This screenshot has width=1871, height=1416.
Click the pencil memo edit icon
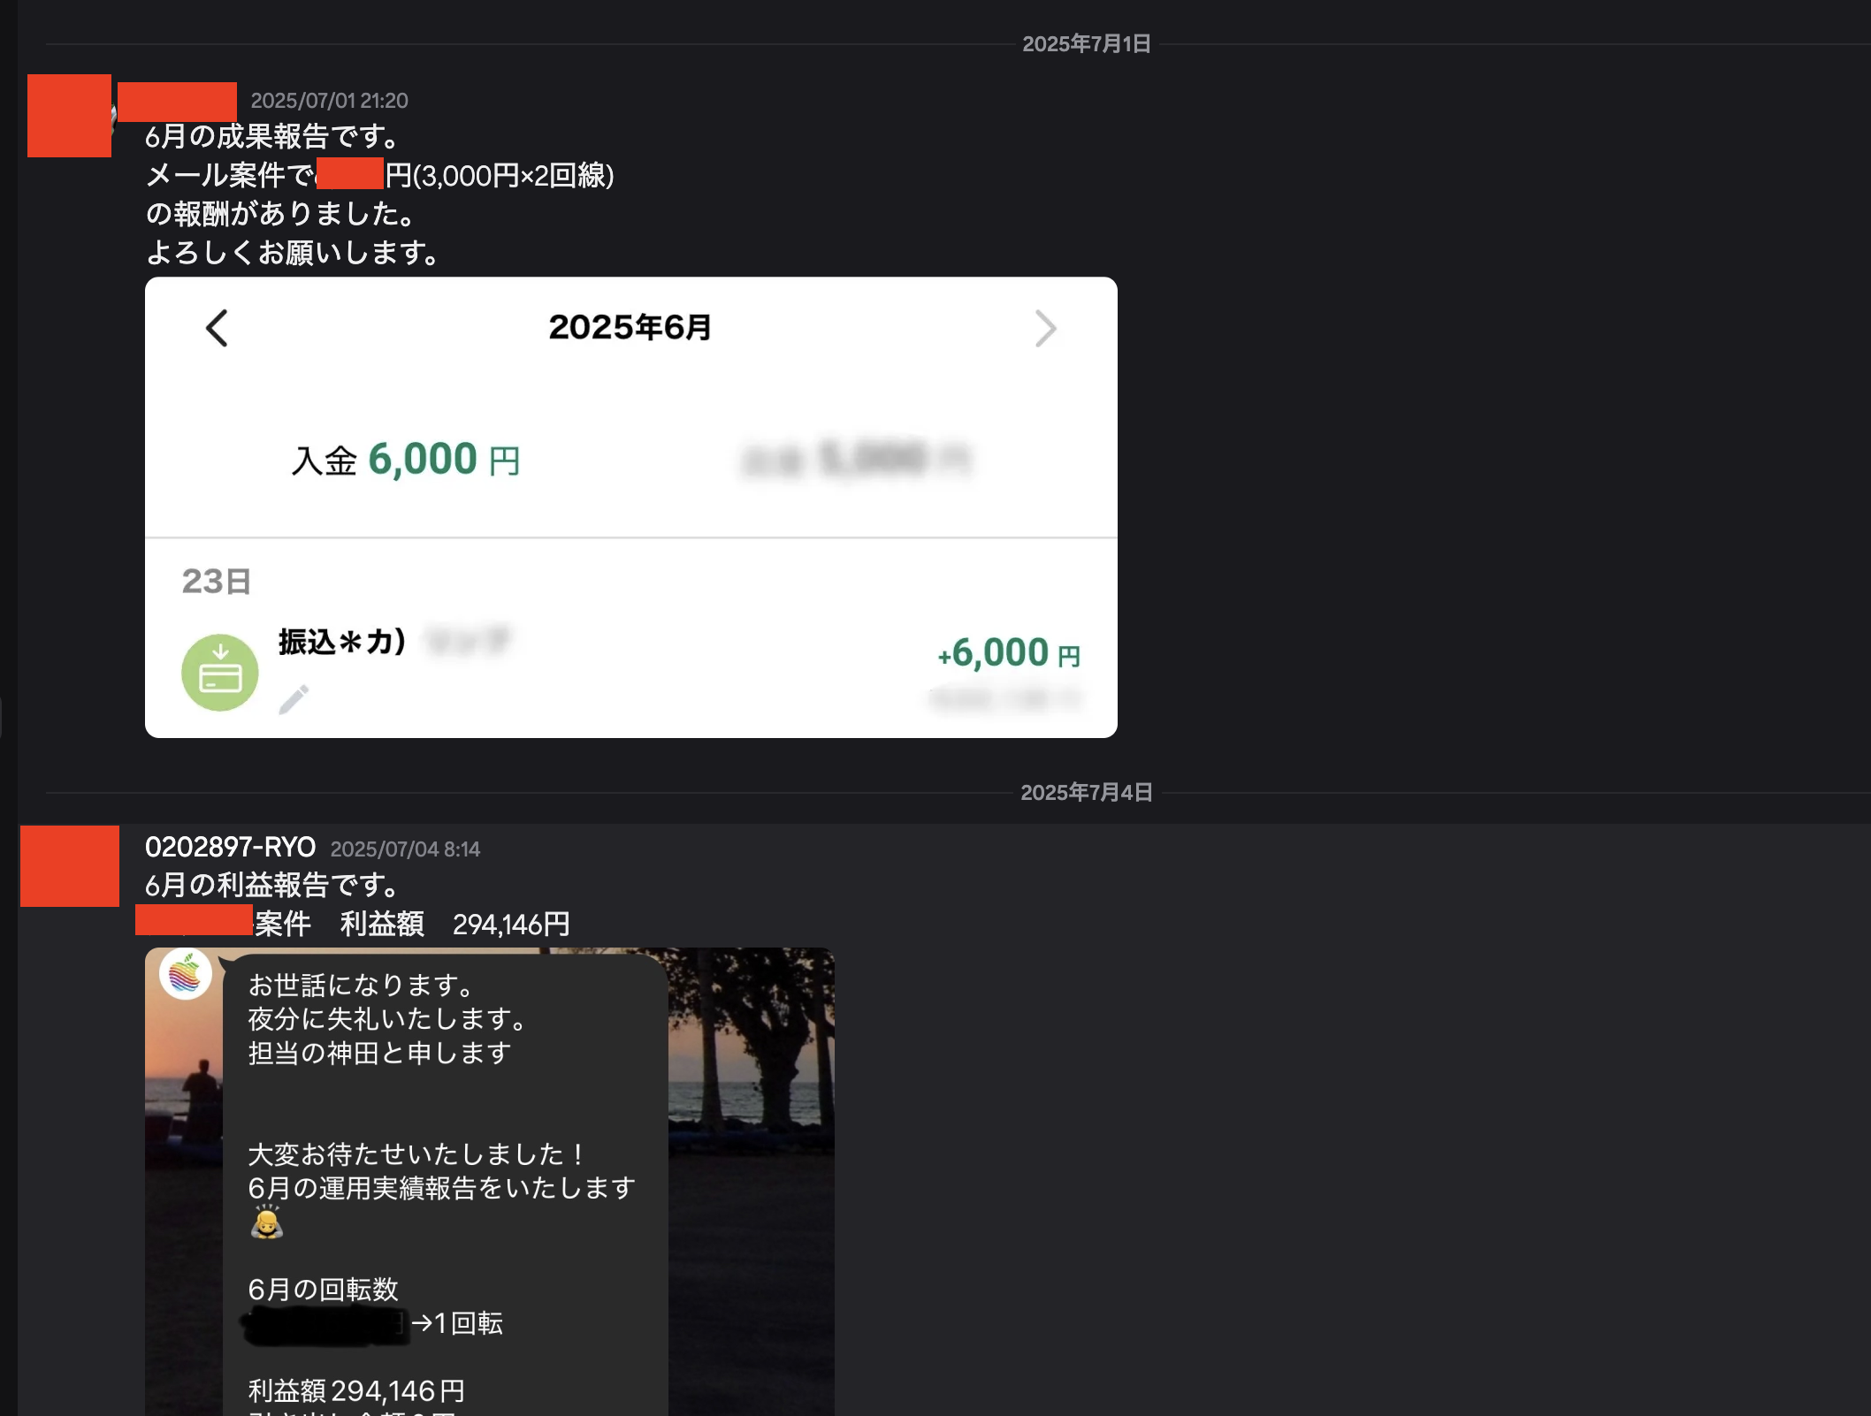coord(294,698)
